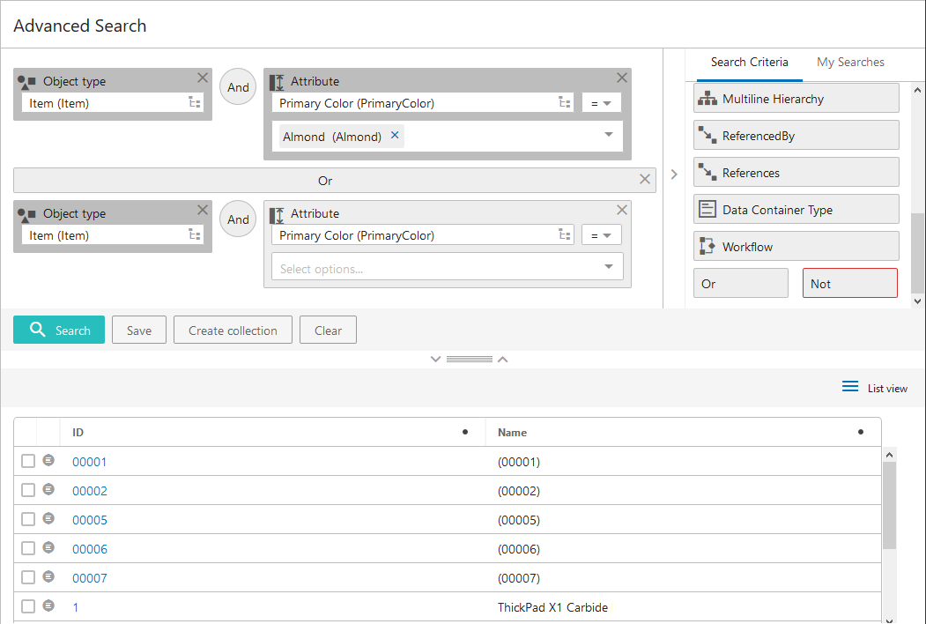
Task: Collapse the search criteria side panel
Action: click(x=674, y=175)
